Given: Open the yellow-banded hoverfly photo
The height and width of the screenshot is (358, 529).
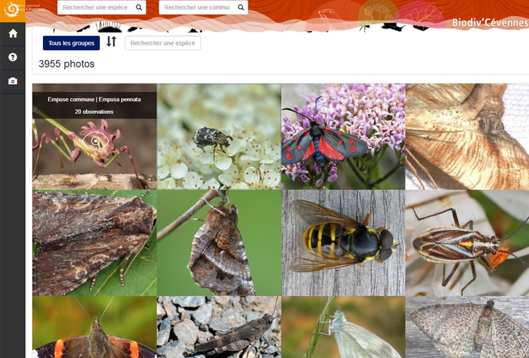Looking at the screenshot, I should (343, 243).
